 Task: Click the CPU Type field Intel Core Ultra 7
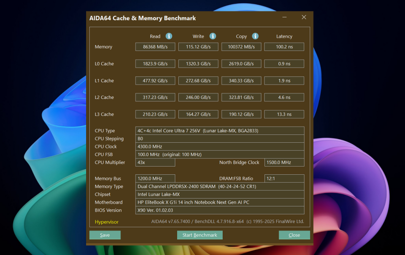(x=220, y=130)
